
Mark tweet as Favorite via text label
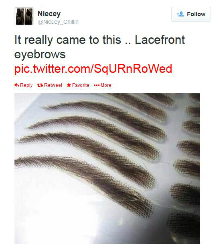coord(81,85)
